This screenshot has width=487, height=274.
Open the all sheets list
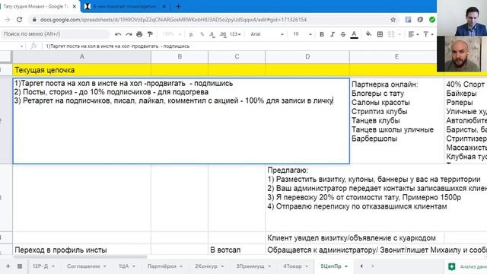[x=20, y=266]
